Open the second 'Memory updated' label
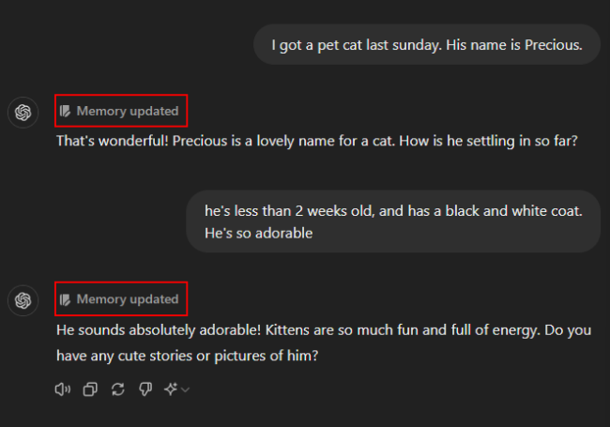This screenshot has width=610, height=427. (128, 299)
